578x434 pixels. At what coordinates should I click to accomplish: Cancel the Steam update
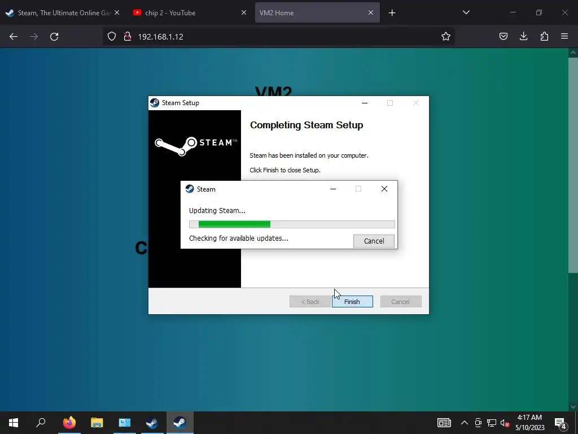[x=374, y=241]
